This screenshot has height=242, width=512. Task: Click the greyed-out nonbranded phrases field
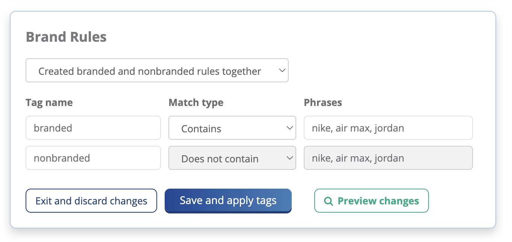[388, 158]
